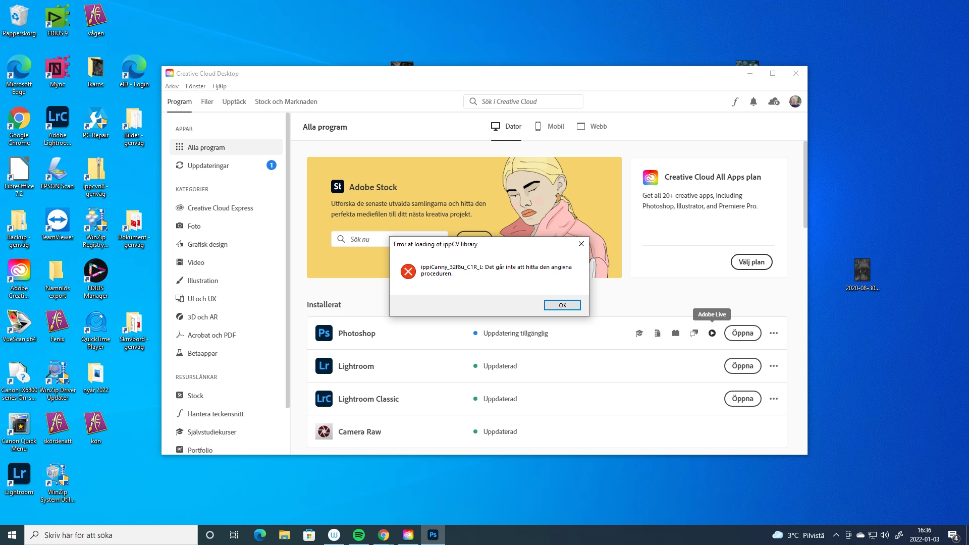969x545 pixels.
Task: Click the Välj plan button
Action: point(751,262)
